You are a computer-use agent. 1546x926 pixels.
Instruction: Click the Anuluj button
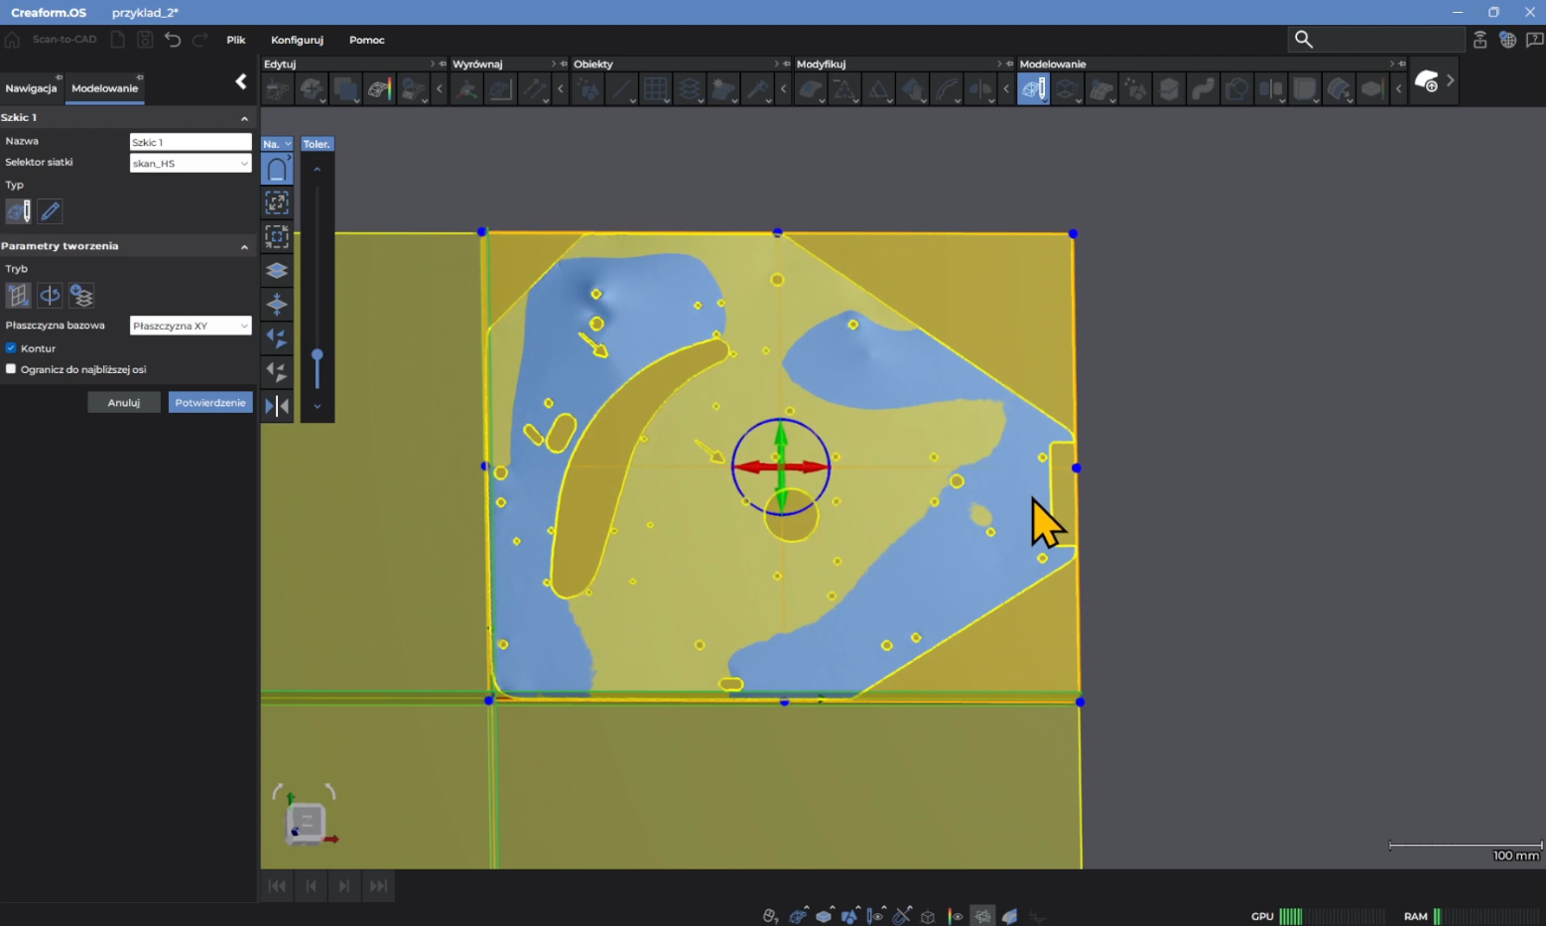point(124,403)
